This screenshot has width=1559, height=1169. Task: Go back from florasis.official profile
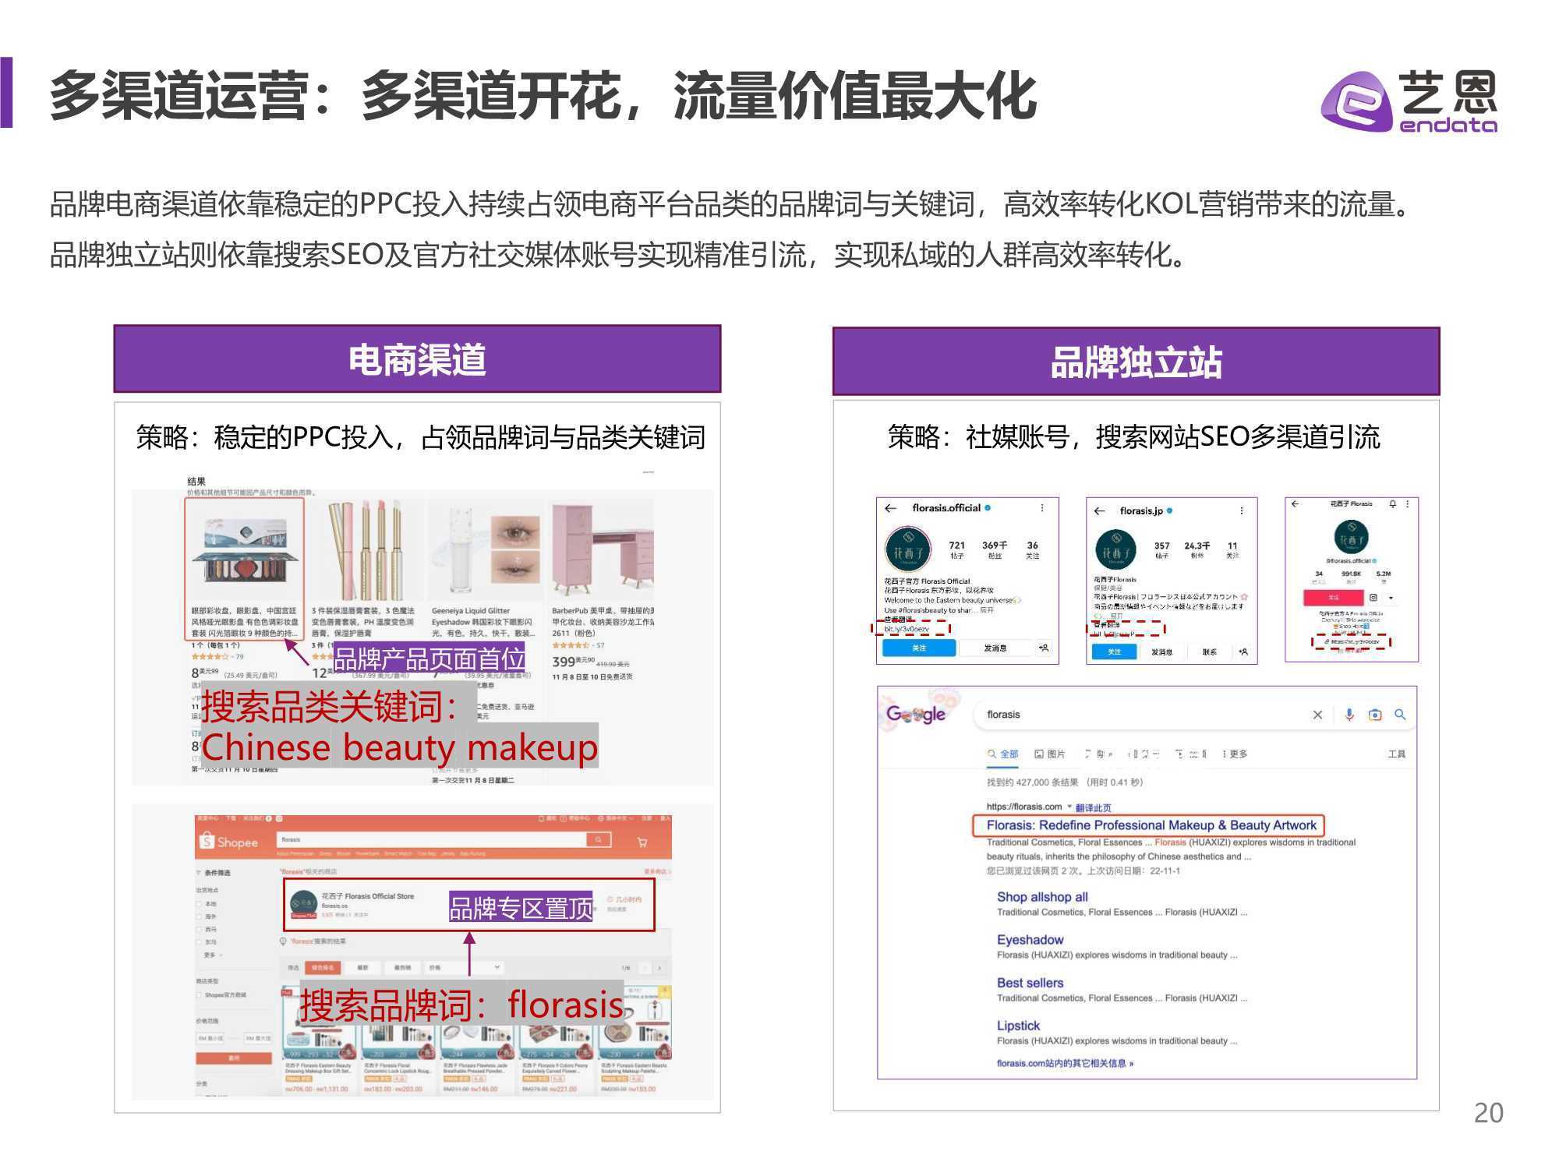[x=891, y=508]
